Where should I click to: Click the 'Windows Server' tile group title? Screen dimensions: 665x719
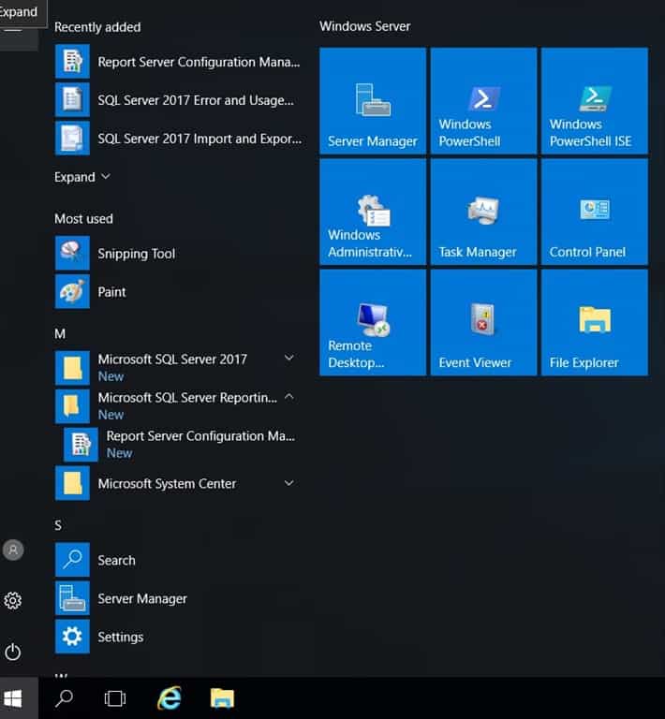coord(365,26)
